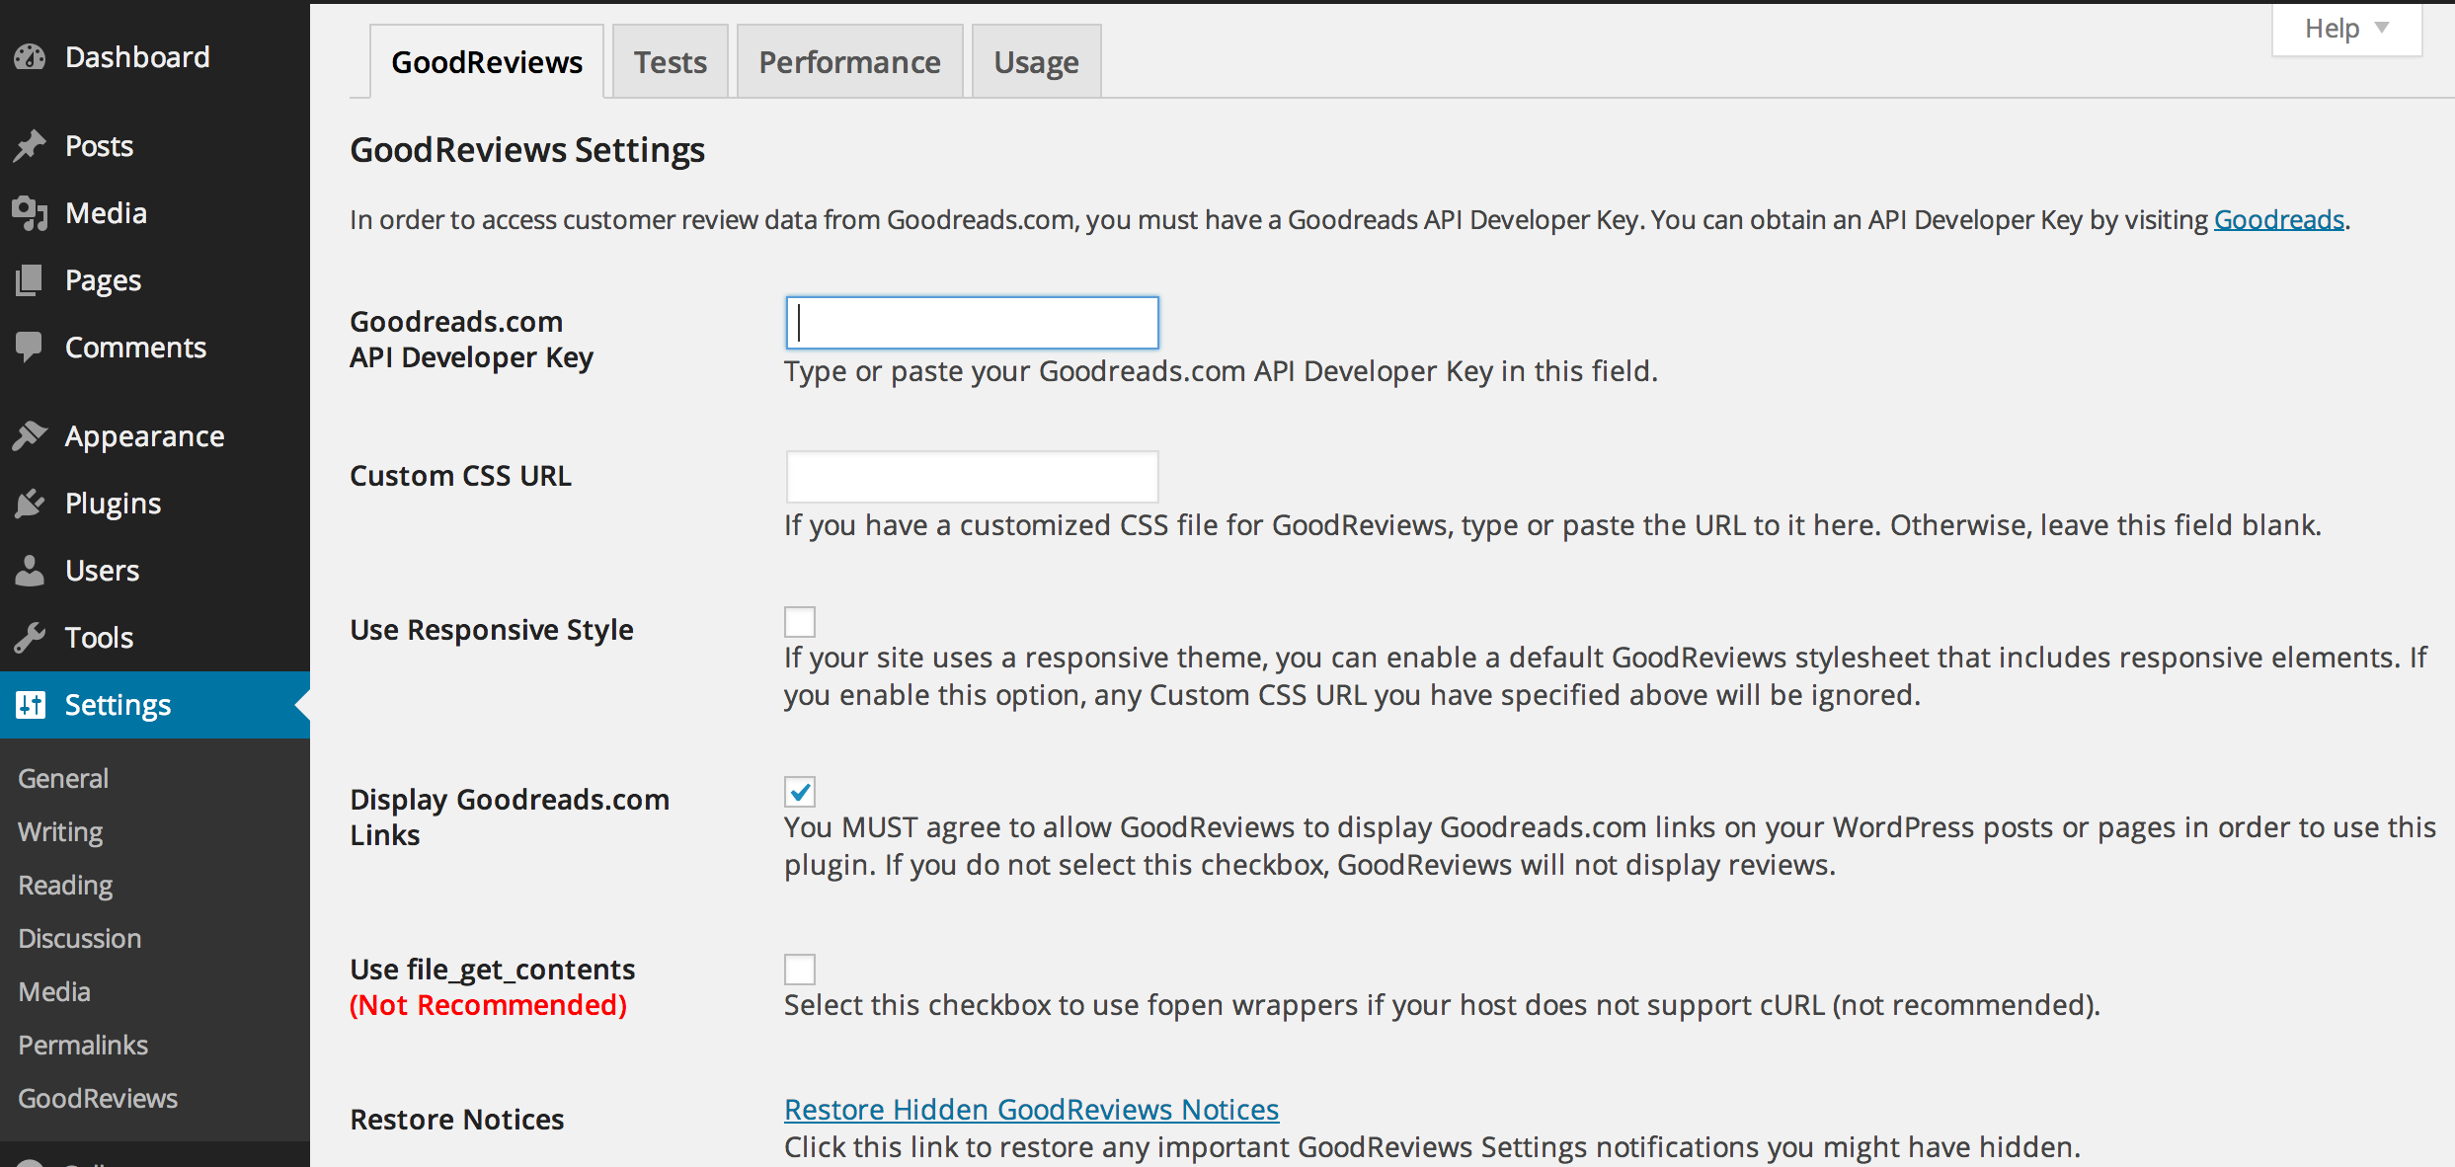Click the Dashboard gauge icon
Image resolution: width=2455 pixels, height=1167 pixels.
[30, 57]
